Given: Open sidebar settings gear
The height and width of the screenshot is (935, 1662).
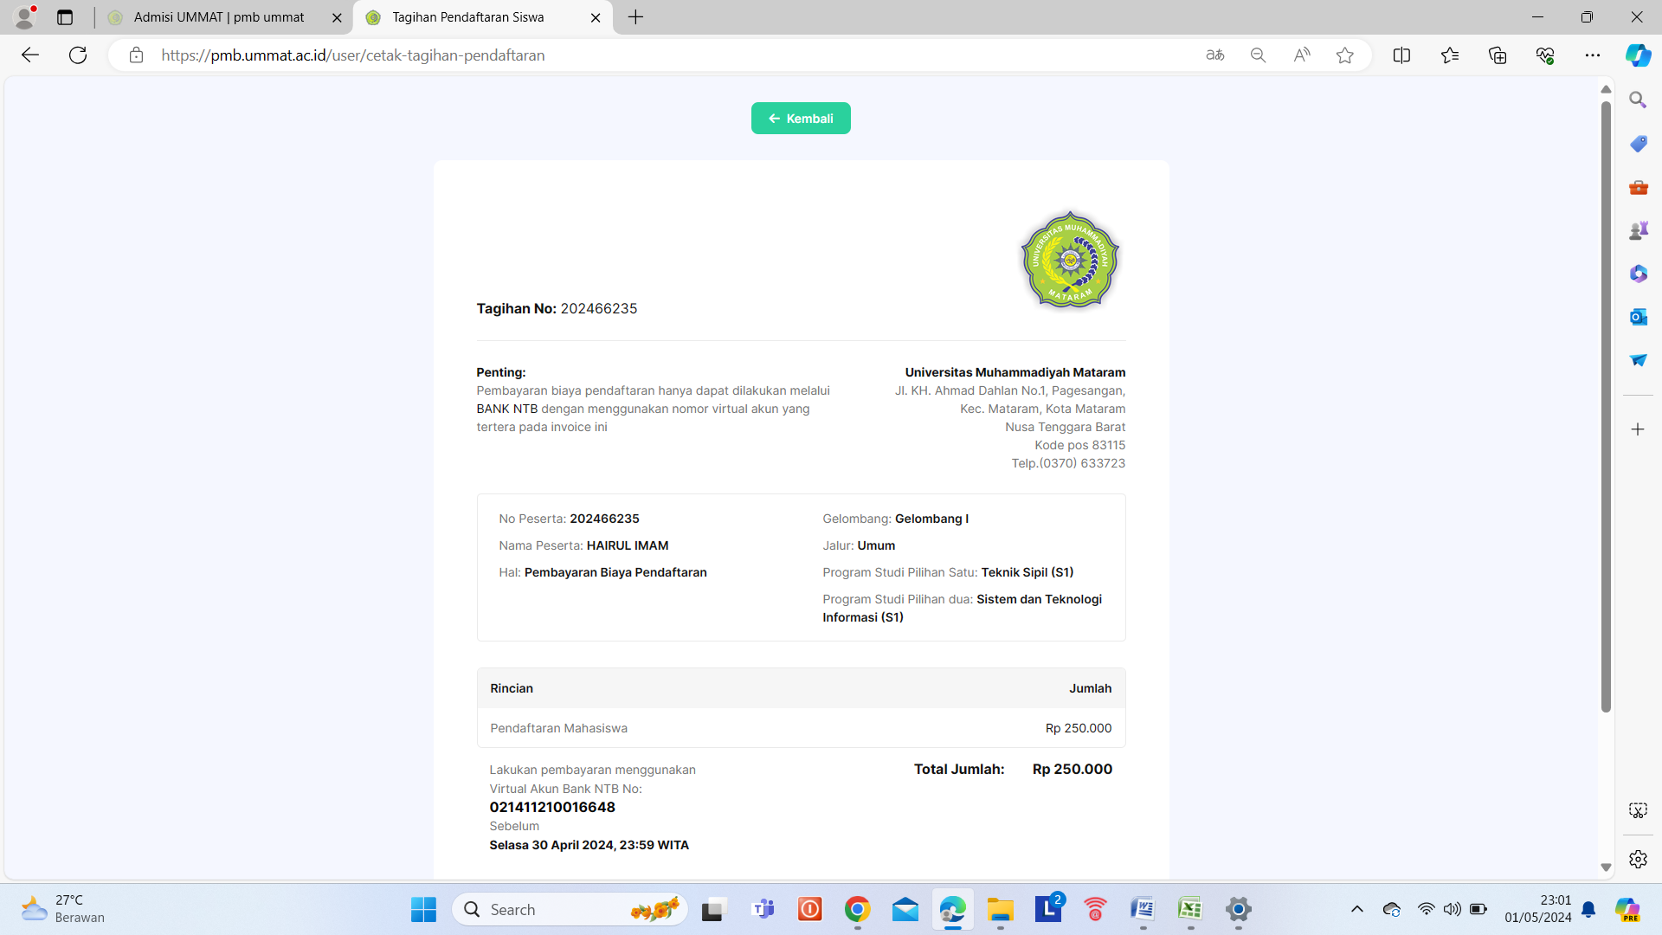Looking at the screenshot, I should 1638,859.
